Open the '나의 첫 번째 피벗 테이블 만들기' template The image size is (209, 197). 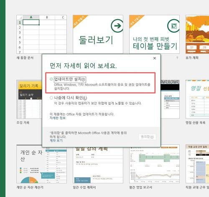[154, 34]
